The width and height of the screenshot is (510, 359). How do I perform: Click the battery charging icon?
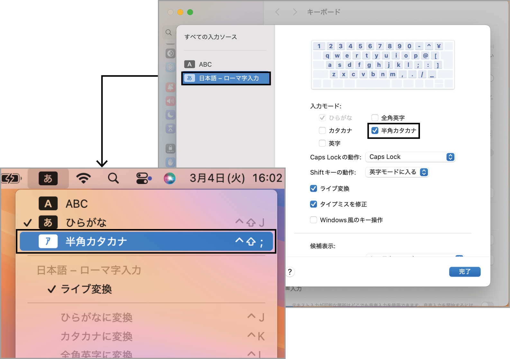point(11,178)
